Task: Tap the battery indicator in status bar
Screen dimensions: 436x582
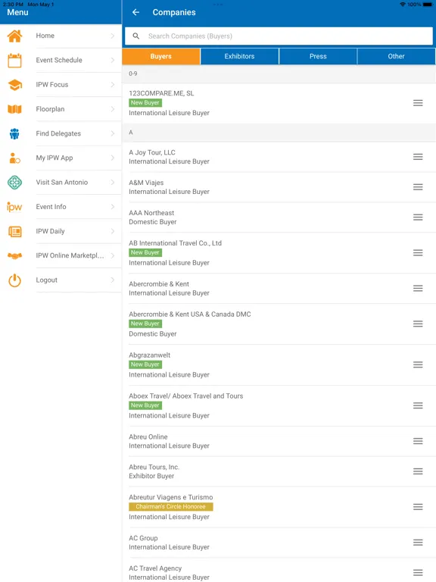Action: tap(428, 5)
